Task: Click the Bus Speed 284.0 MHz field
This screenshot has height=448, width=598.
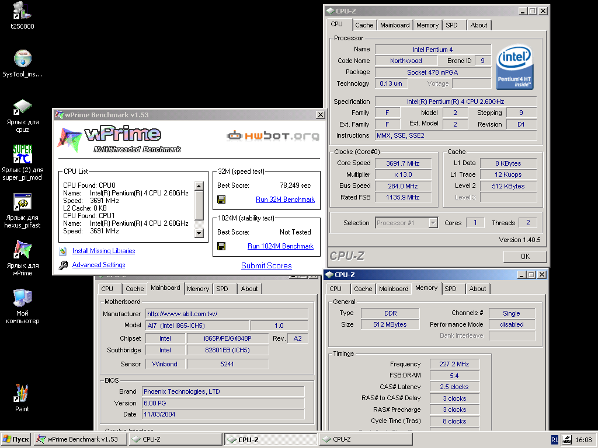Action: click(403, 186)
